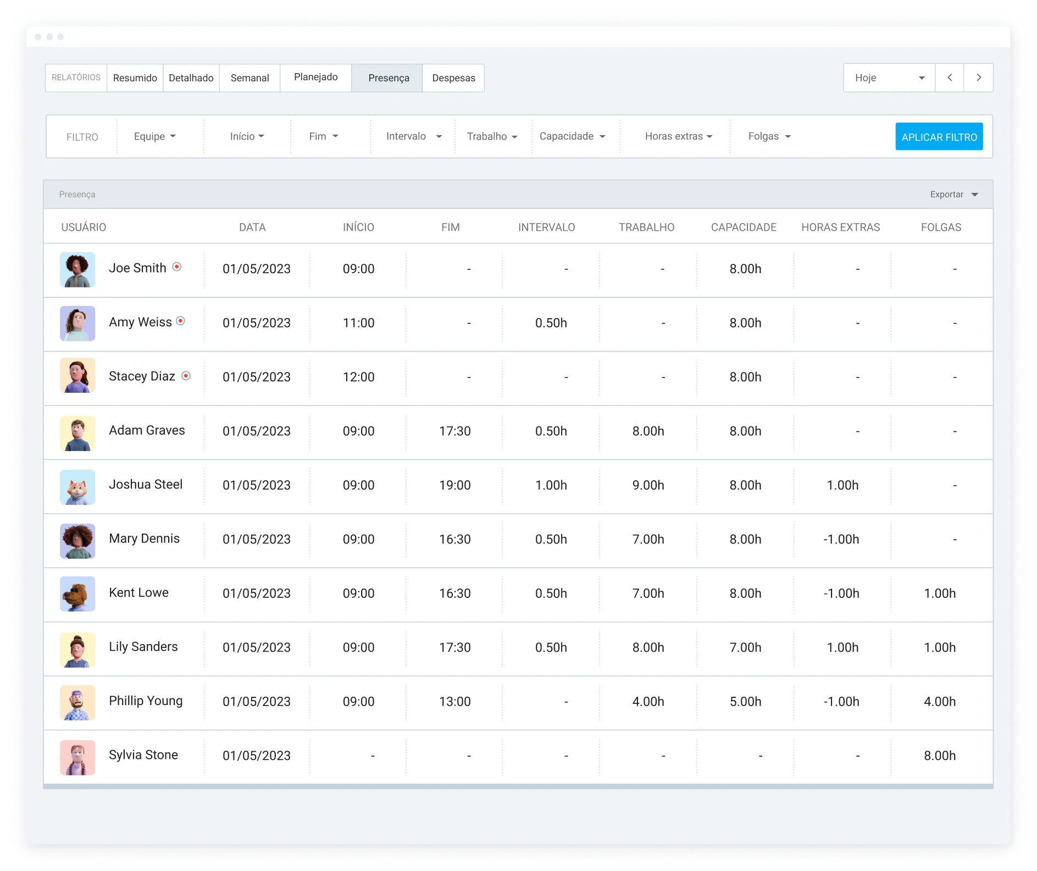
Task: Click Joe Smith's profile avatar
Action: (77, 269)
